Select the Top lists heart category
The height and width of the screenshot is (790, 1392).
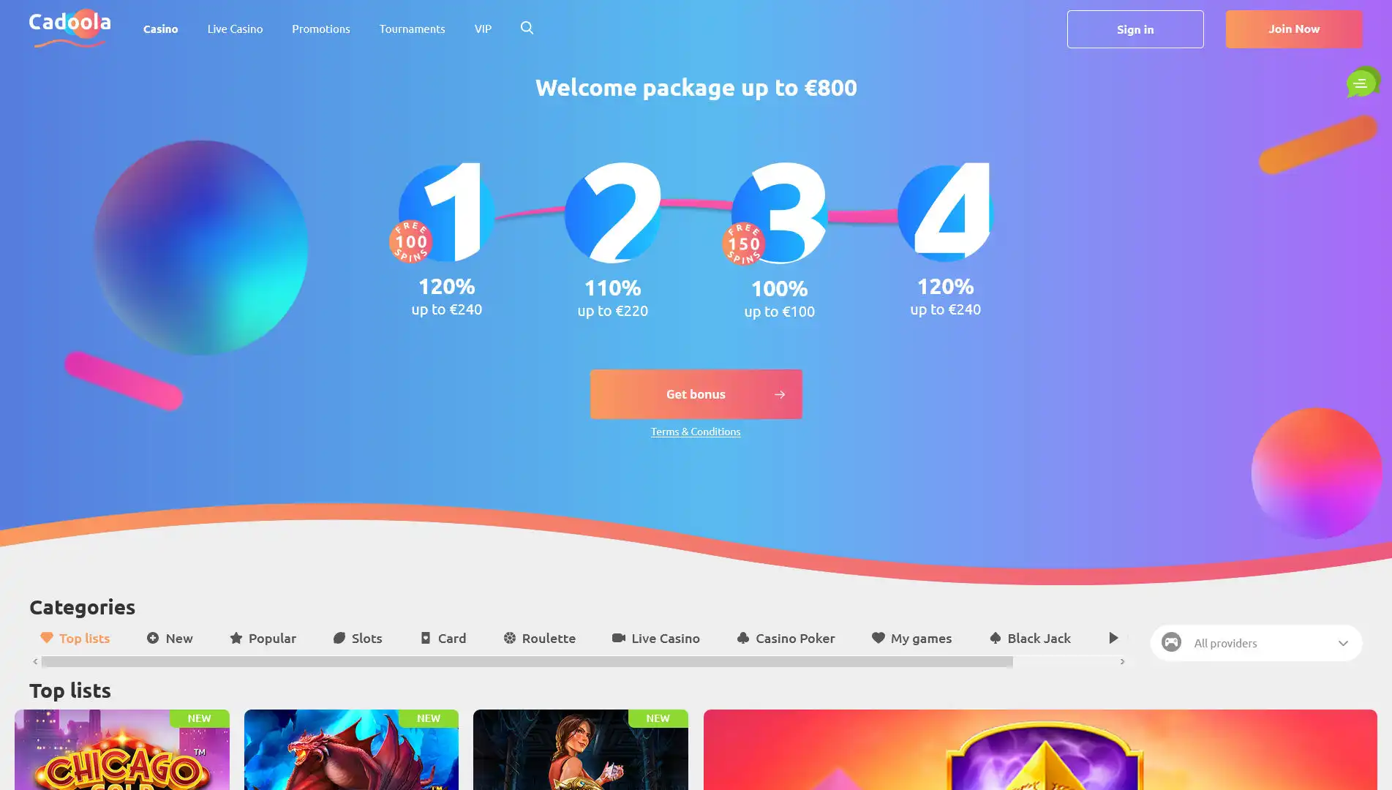pos(75,638)
